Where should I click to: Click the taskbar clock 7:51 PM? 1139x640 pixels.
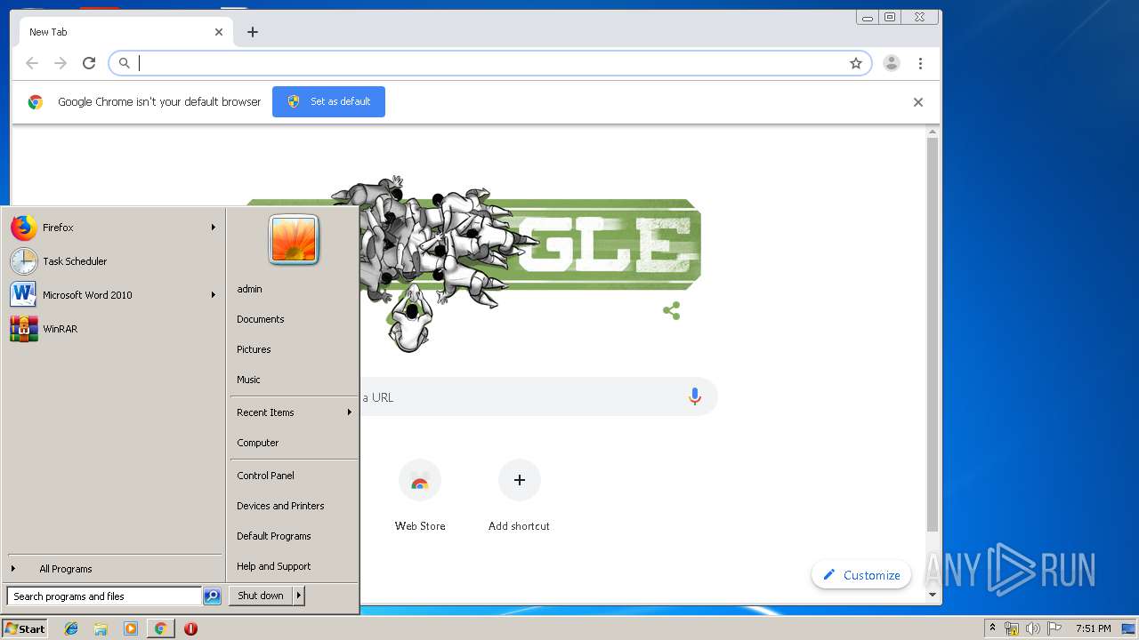1093,628
